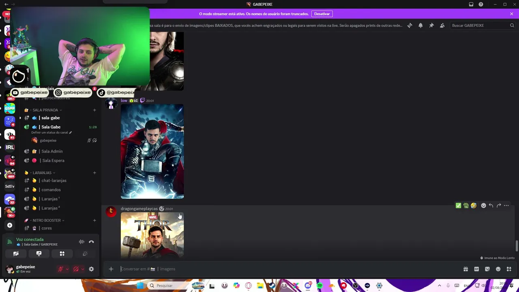Open microphone input options arrow
Image resolution: width=519 pixels, height=292 pixels.
coord(67,269)
